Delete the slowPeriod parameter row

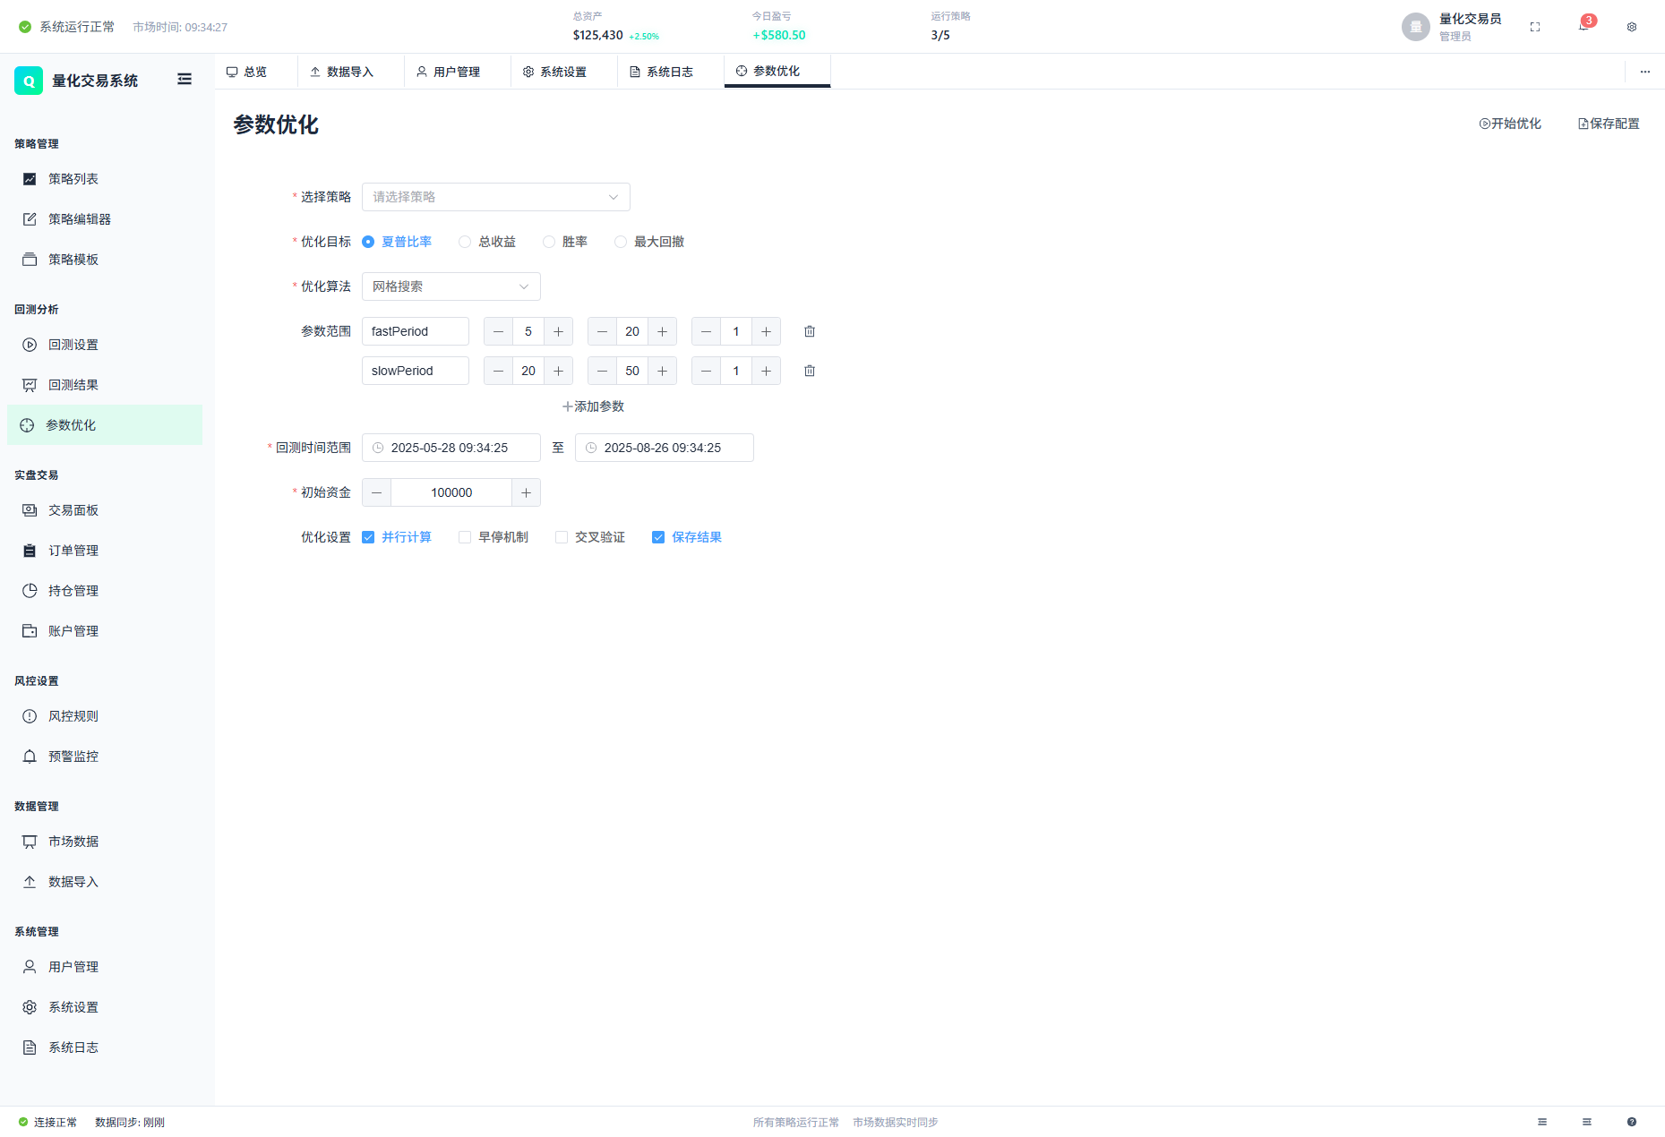(x=810, y=371)
